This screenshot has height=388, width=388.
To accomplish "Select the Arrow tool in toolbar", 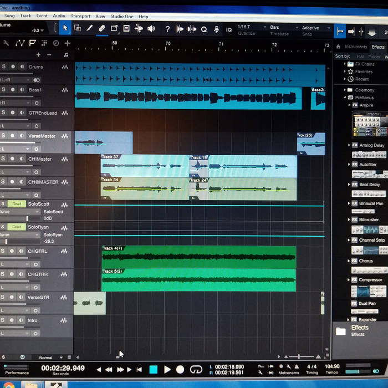I will [65, 28].
